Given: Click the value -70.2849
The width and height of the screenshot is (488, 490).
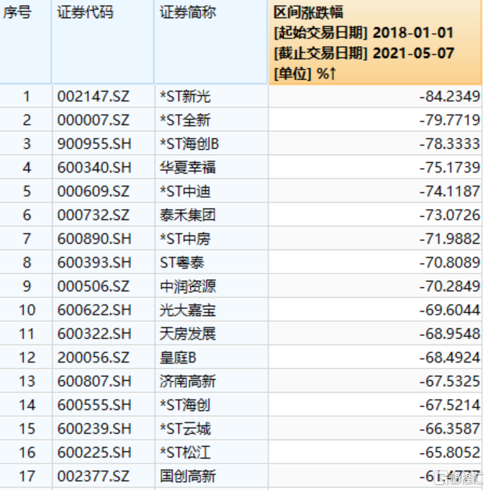Looking at the screenshot, I should click(450, 286).
